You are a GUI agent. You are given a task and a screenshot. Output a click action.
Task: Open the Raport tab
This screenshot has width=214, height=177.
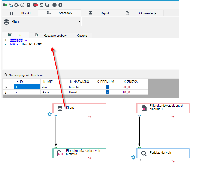coord(99,13)
